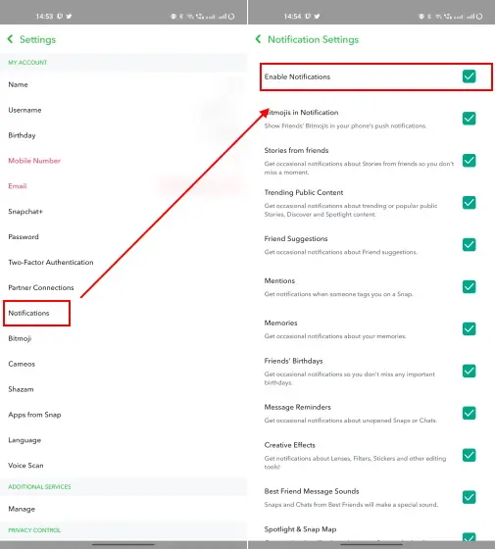
Task: Toggle Bitmojis in Notification checkbox
Action: [x=469, y=119]
